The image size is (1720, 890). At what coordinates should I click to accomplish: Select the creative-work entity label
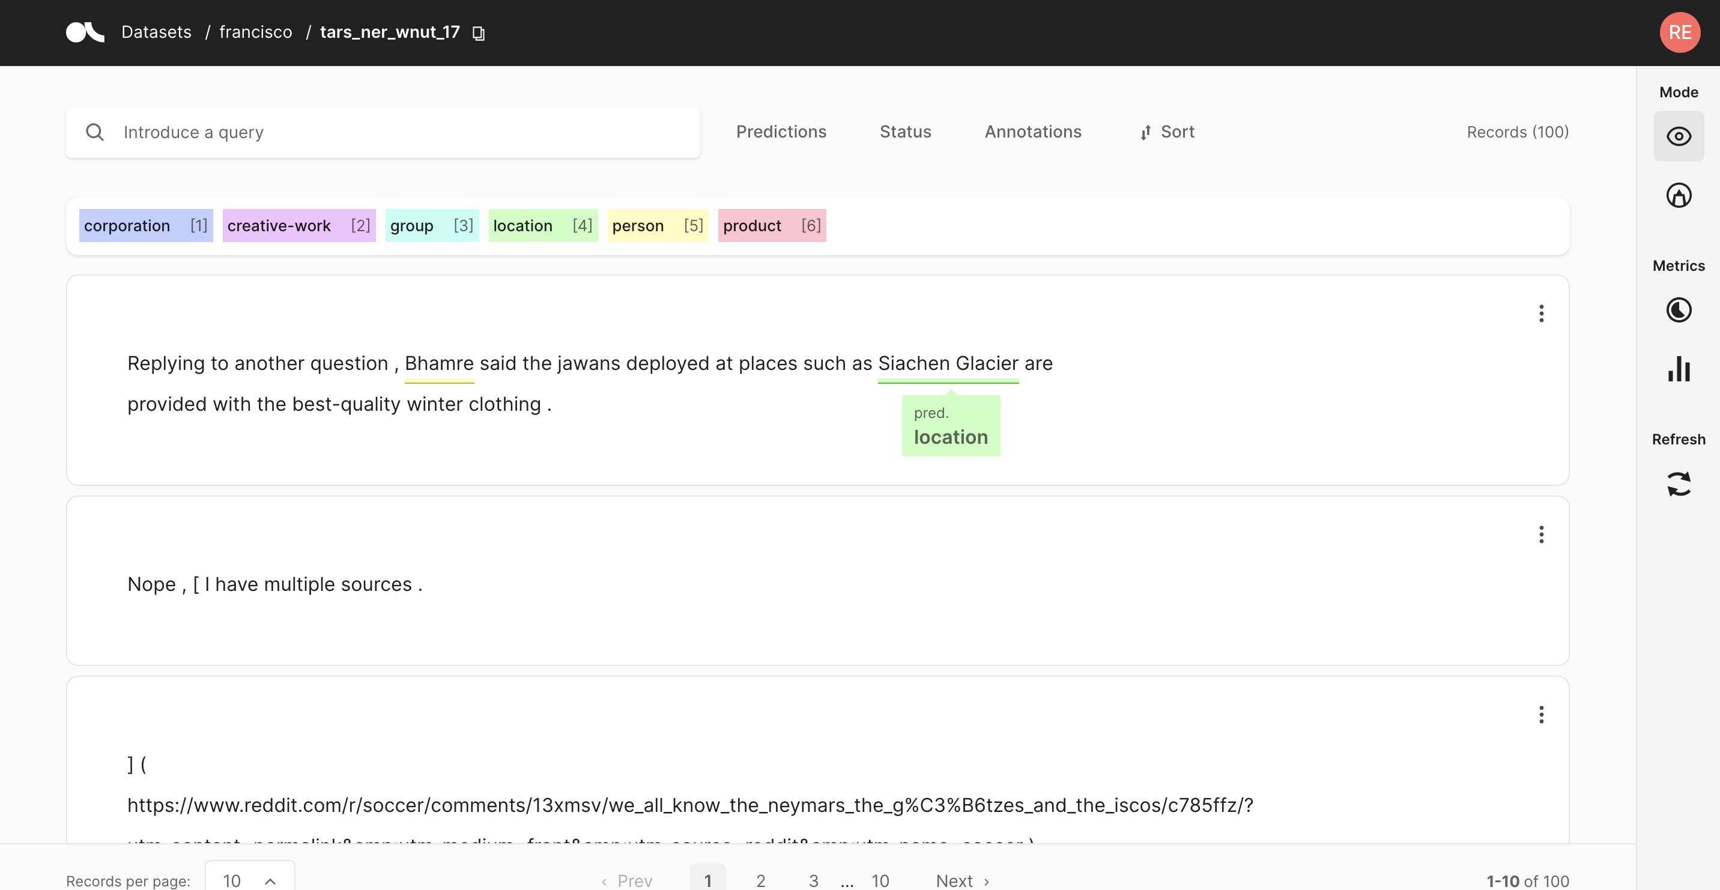299,226
